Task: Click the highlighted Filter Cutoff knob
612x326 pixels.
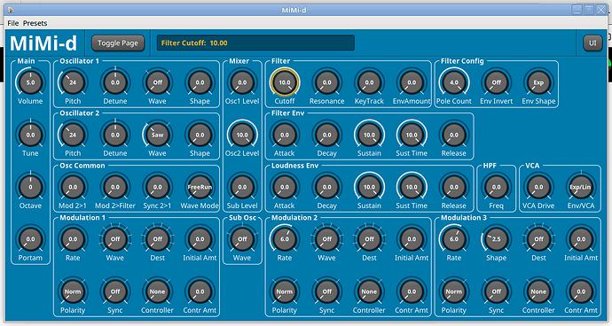Action: (x=285, y=82)
